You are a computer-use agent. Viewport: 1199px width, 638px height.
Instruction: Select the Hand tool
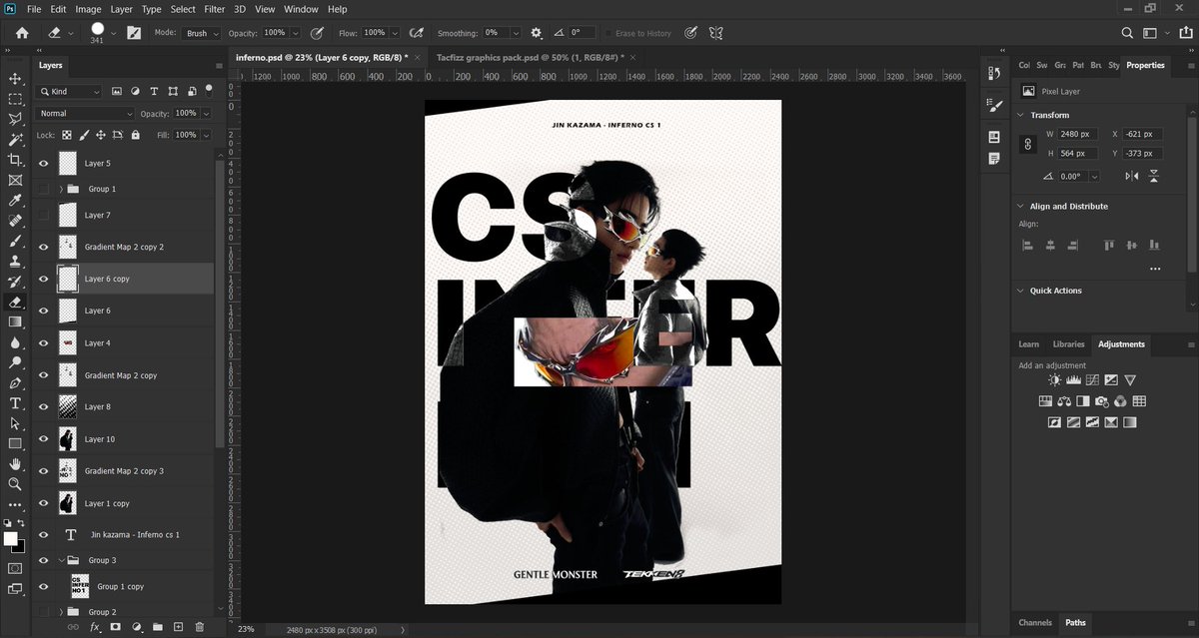click(15, 463)
